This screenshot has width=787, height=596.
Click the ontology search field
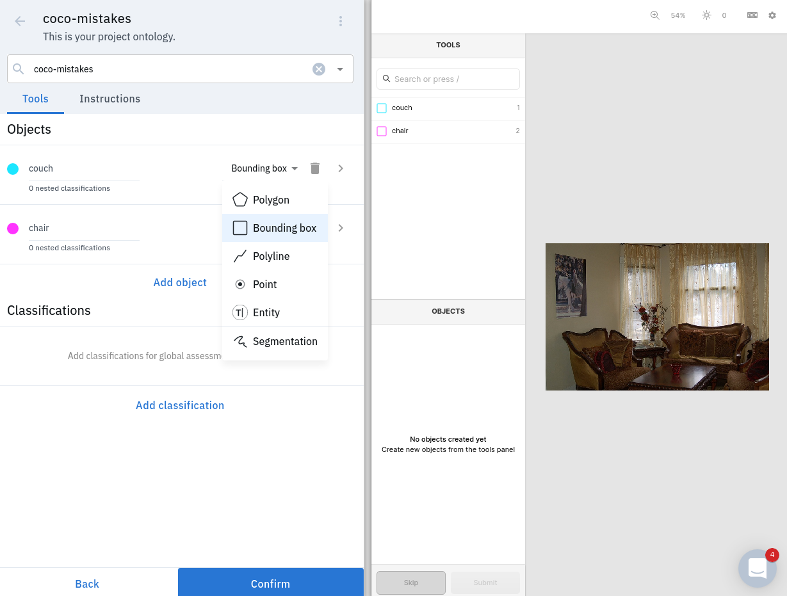[x=180, y=68]
